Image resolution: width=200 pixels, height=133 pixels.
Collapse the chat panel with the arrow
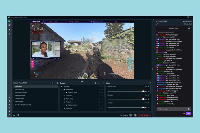153,20
